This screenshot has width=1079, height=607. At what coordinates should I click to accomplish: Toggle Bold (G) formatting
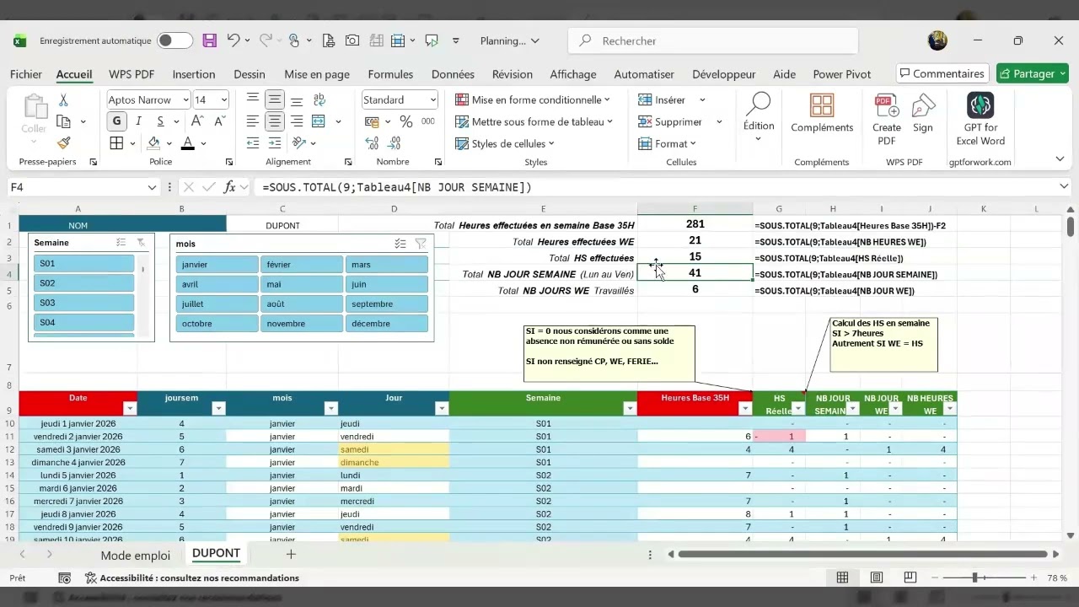point(116,121)
